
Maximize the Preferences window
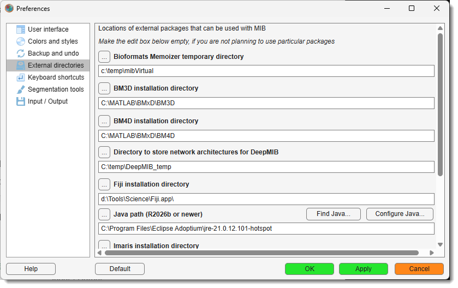412,9
